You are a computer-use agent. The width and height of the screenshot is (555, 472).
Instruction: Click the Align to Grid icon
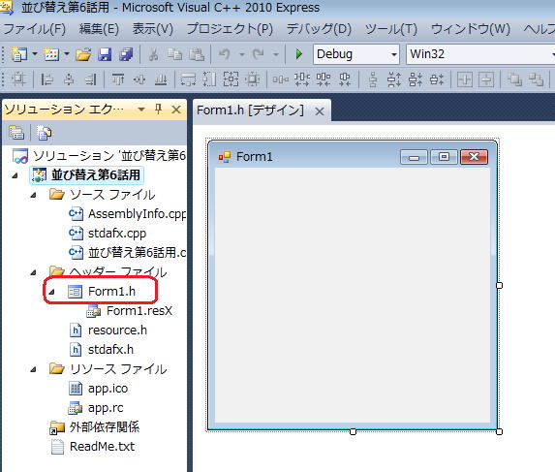click(18, 79)
